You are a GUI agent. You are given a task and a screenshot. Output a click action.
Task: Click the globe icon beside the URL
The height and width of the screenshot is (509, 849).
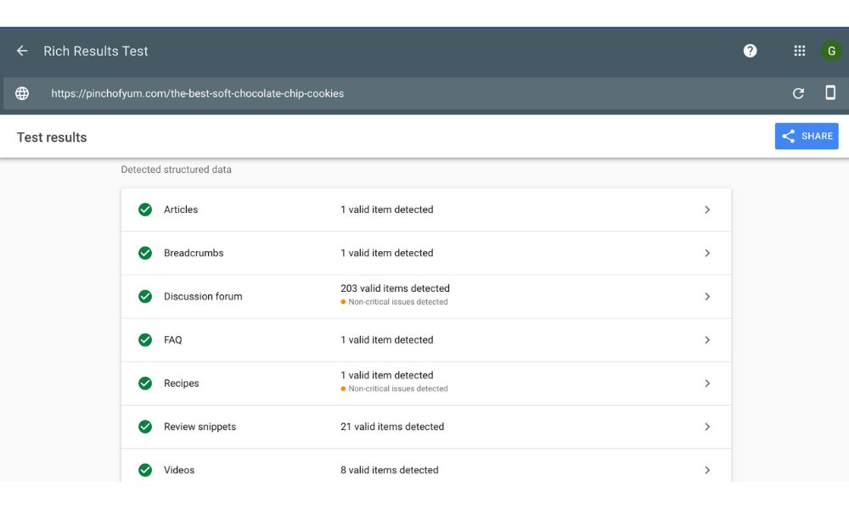point(22,93)
